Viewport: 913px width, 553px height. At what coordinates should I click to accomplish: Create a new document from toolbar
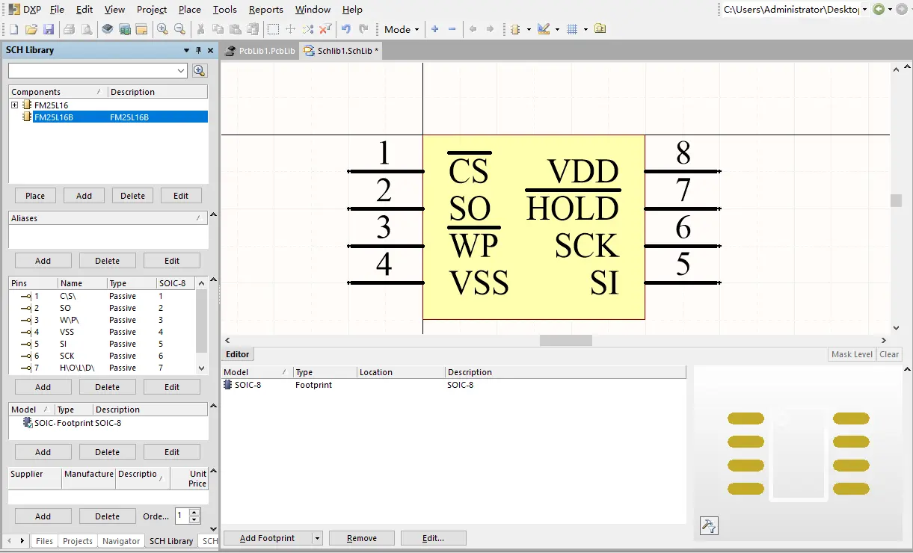(13, 29)
